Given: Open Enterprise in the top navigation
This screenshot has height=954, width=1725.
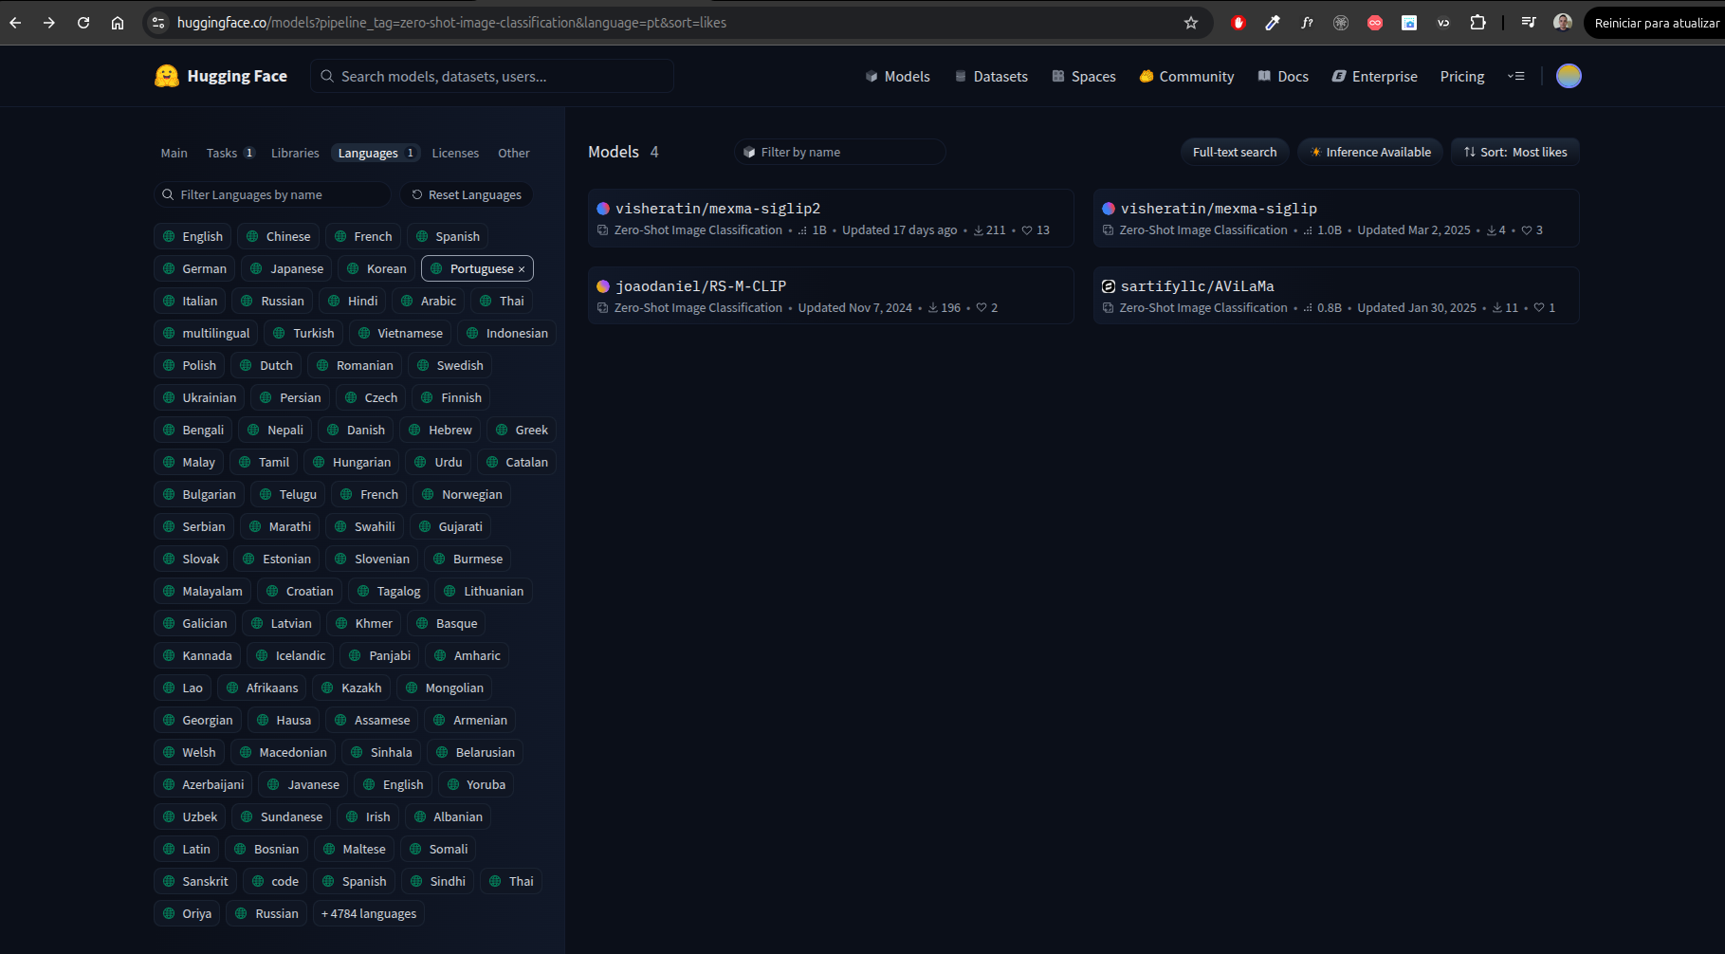Looking at the screenshot, I should (x=1375, y=77).
